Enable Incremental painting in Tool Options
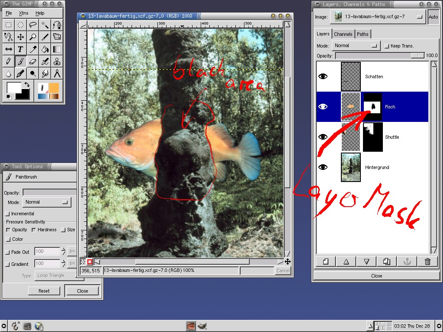The height and width of the screenshot is (332, 443). tap(9, 214)
